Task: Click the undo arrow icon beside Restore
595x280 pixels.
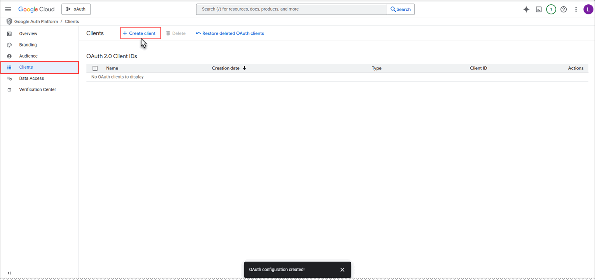Action: point(198,33)
